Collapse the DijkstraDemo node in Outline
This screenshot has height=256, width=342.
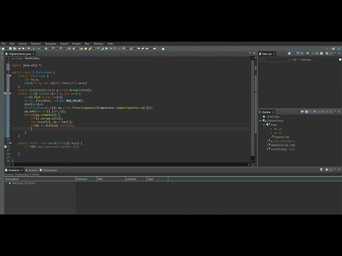260,121
